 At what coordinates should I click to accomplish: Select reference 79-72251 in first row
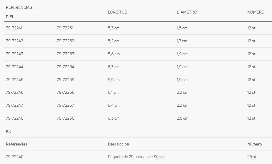(x=65, y=28)
